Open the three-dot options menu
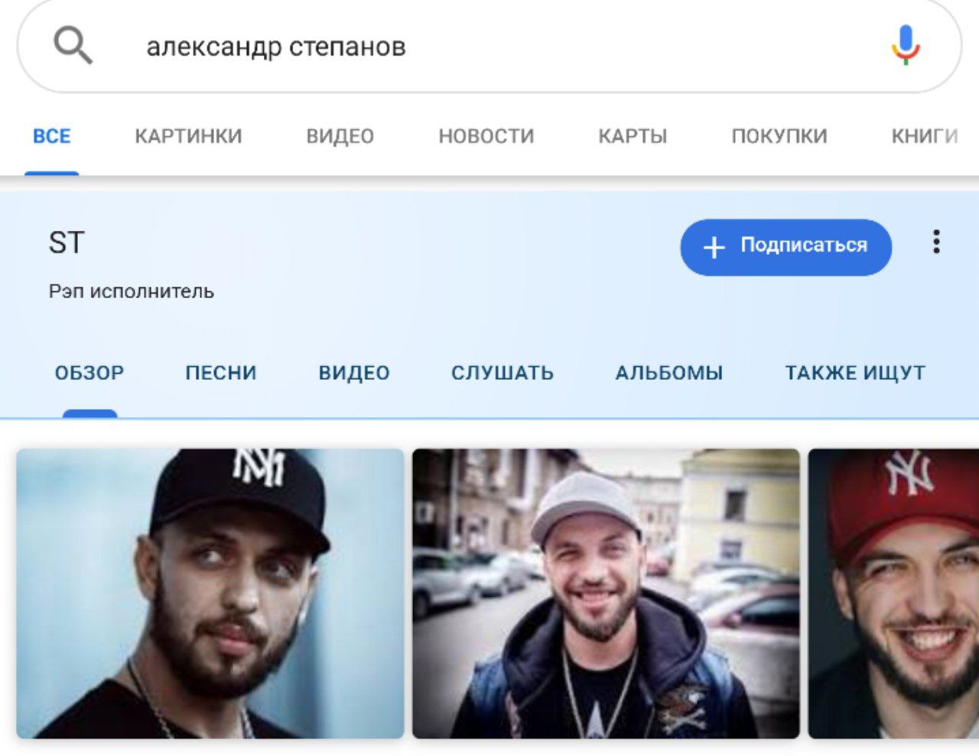 936,242
